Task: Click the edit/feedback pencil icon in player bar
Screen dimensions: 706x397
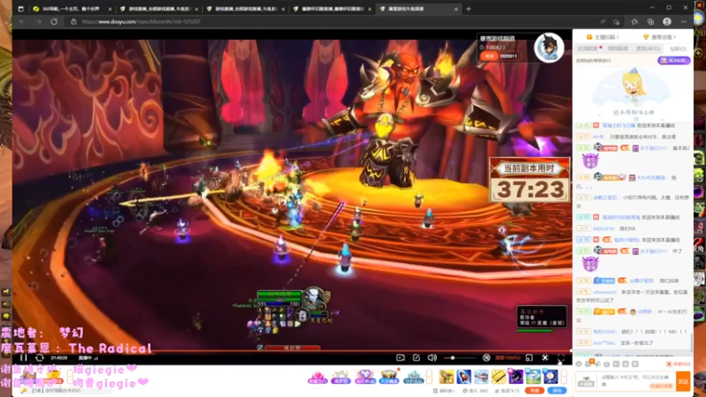Action: [x=416, y=358]
